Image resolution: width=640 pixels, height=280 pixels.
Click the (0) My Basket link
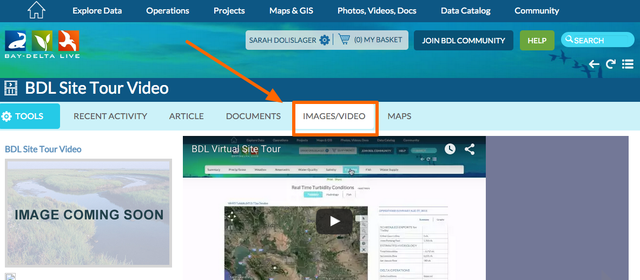(x=378, y=40)
